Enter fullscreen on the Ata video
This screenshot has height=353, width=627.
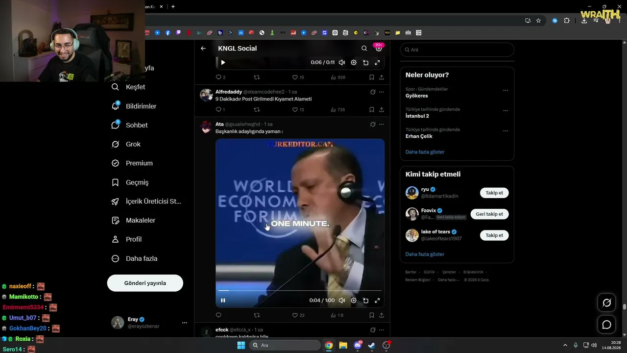(x=377, y=301)
